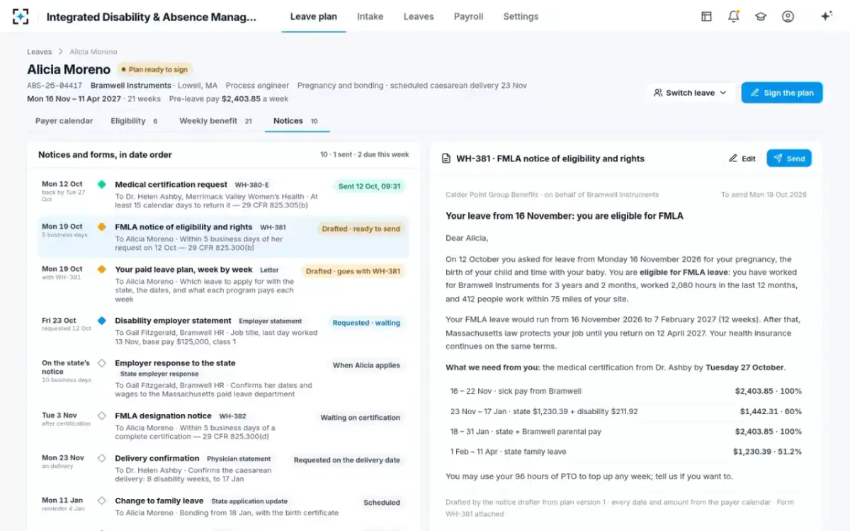Screen dimensions: 850x531
Task: Open the layout panel icon
Action: pyautogui.click(x=706, y=16)
